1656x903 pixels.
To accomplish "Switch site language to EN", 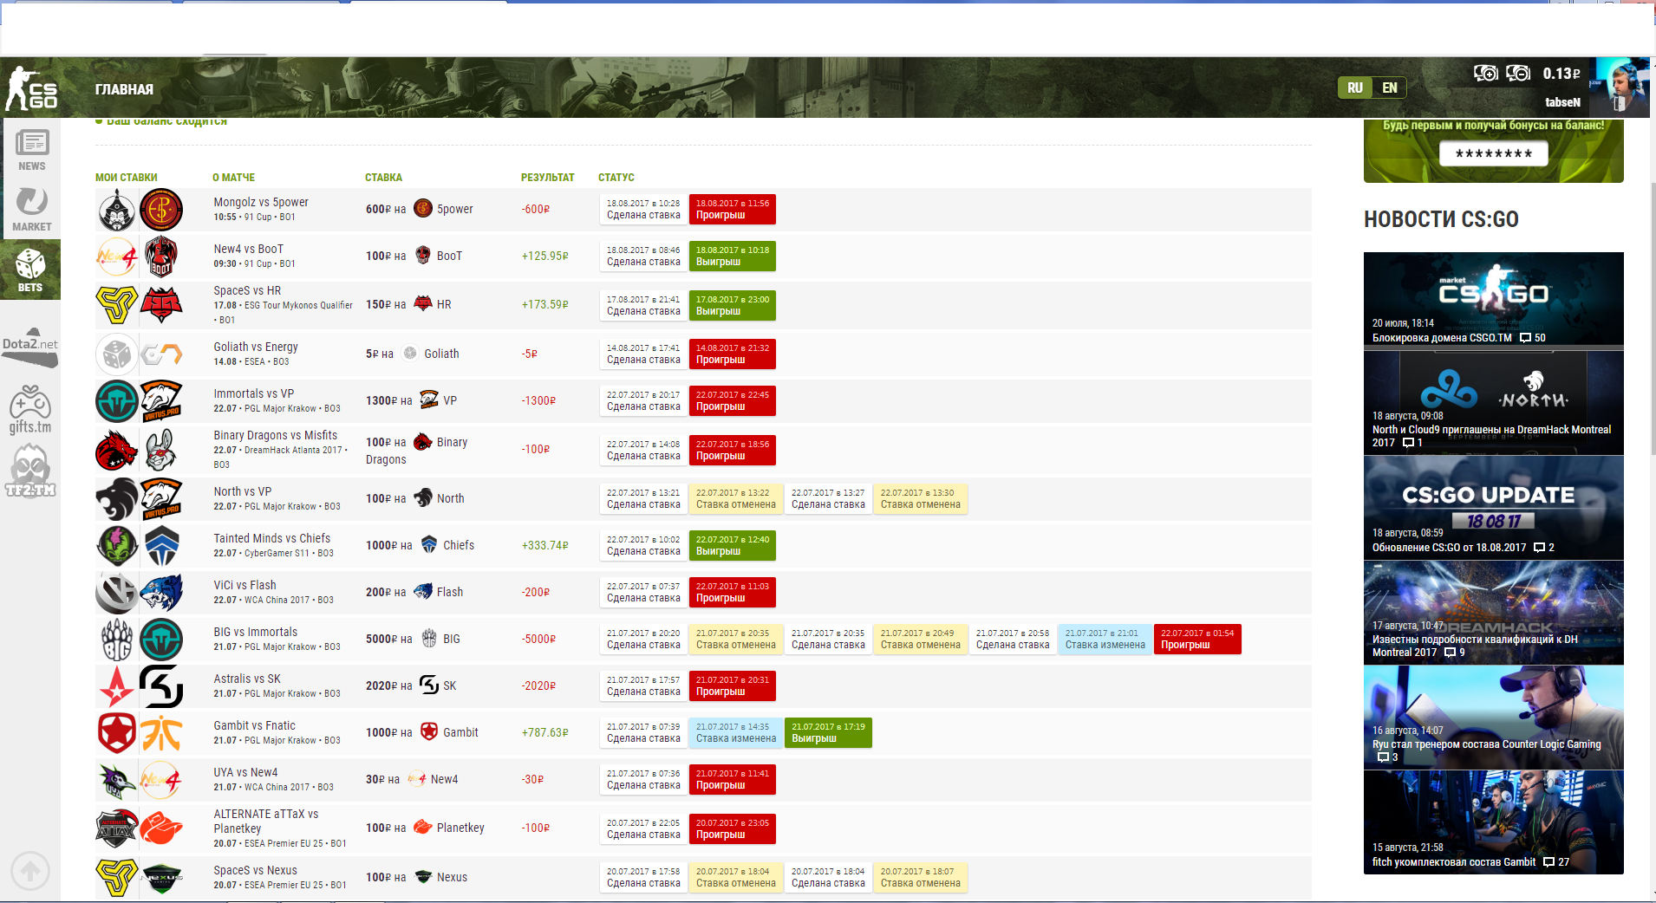I will point(1390,88).
